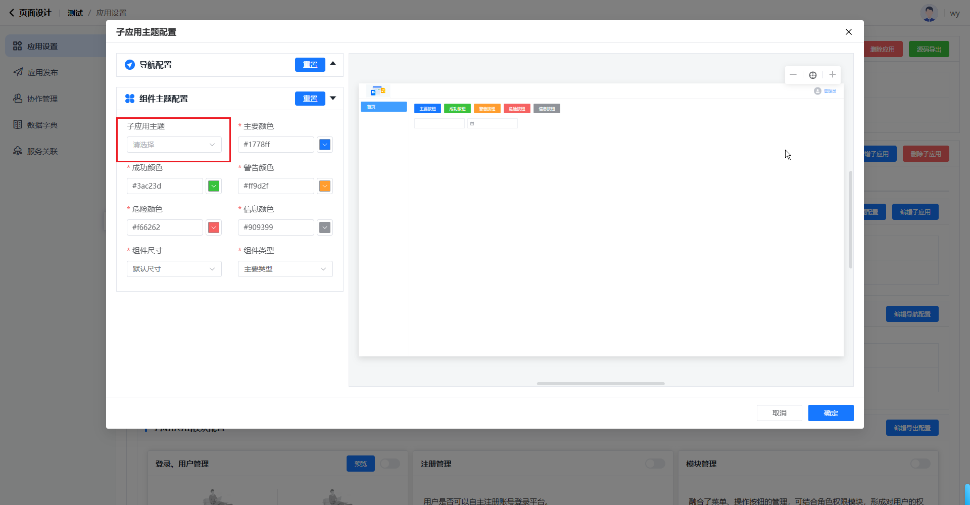Click 重置 button for 导航配置
The height and width of the screenshot is (505, 970).
[x=310, y=65]
